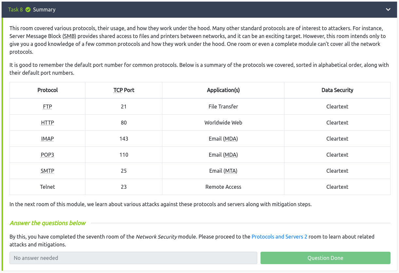Click the green checkmark icon beside Task 8
Screen dimensions: 399x273
[28, 10]
